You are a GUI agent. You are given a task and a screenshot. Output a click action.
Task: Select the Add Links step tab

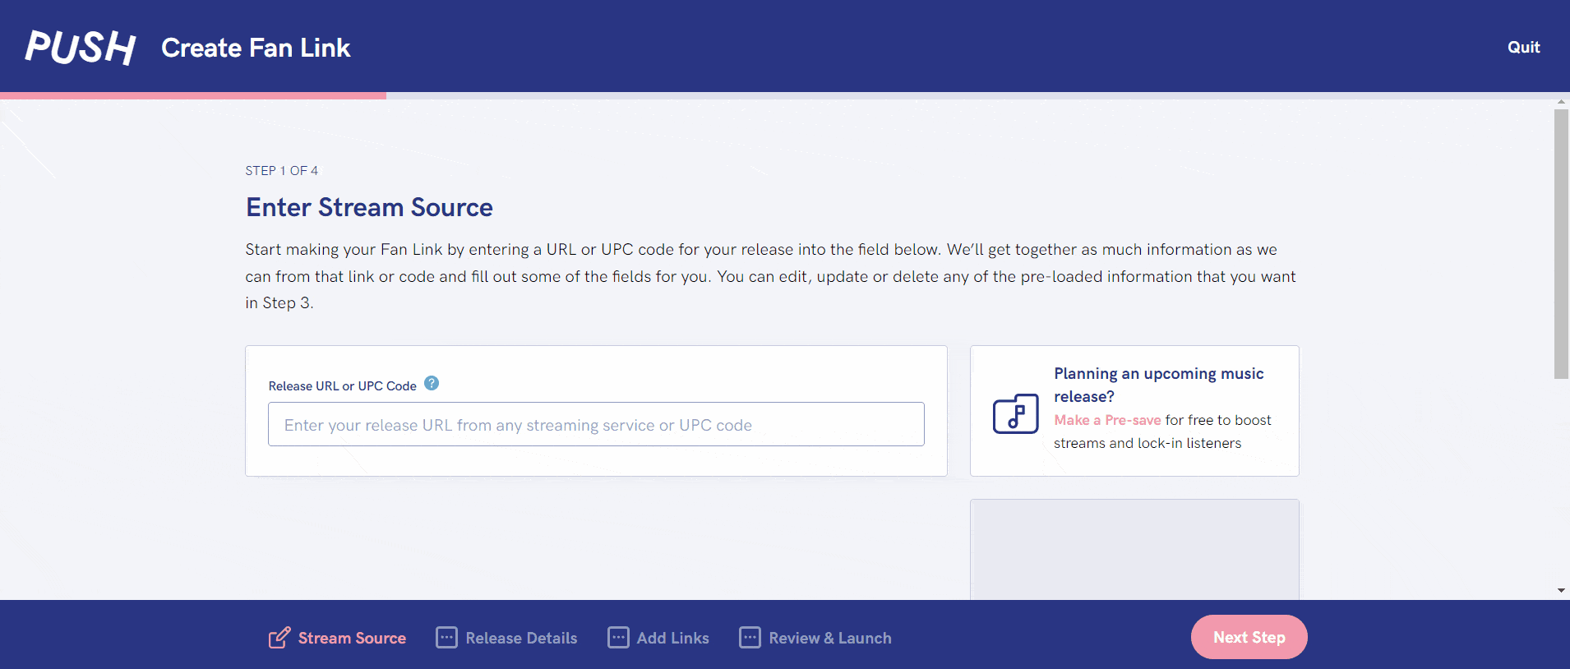click(658, 638)
